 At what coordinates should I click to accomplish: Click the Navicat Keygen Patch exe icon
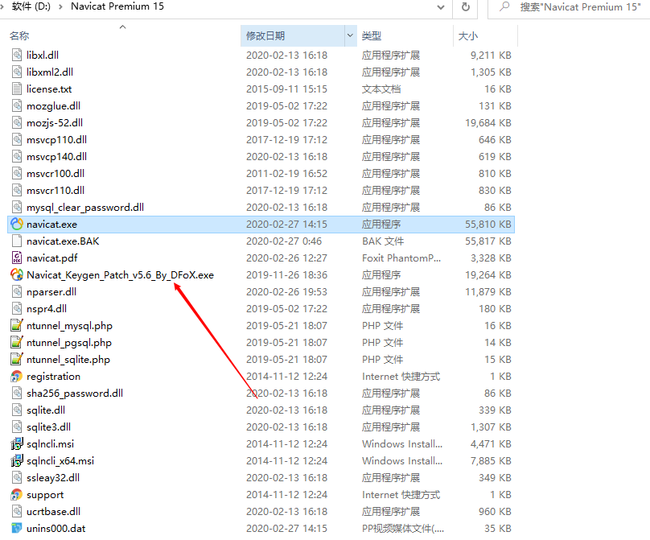17,275
